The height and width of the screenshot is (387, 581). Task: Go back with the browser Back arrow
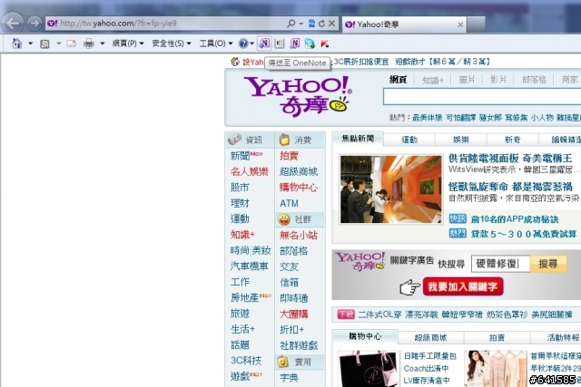(x=12, y=24)
